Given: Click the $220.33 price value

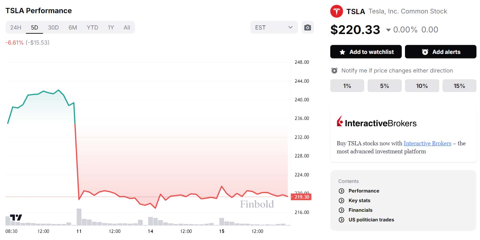Looking at the screenshot, I should (x=355, y=30).
